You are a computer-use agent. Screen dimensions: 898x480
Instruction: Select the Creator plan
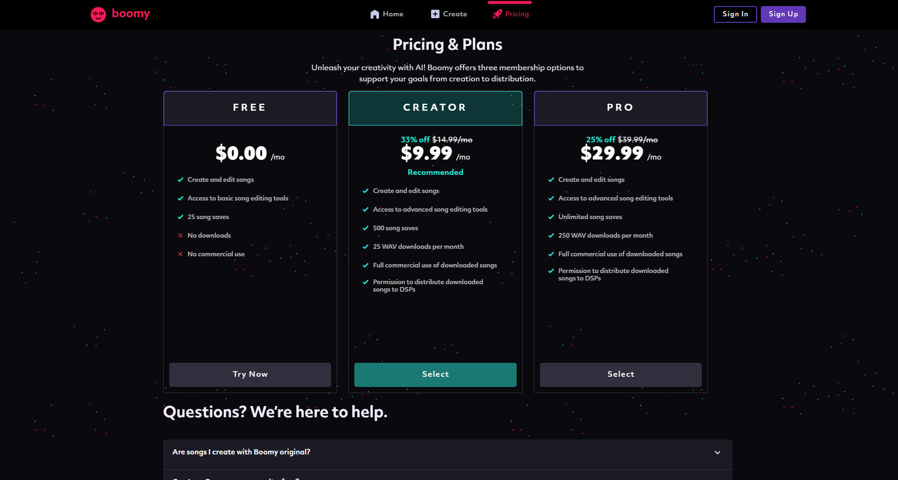tap(435, 374)
